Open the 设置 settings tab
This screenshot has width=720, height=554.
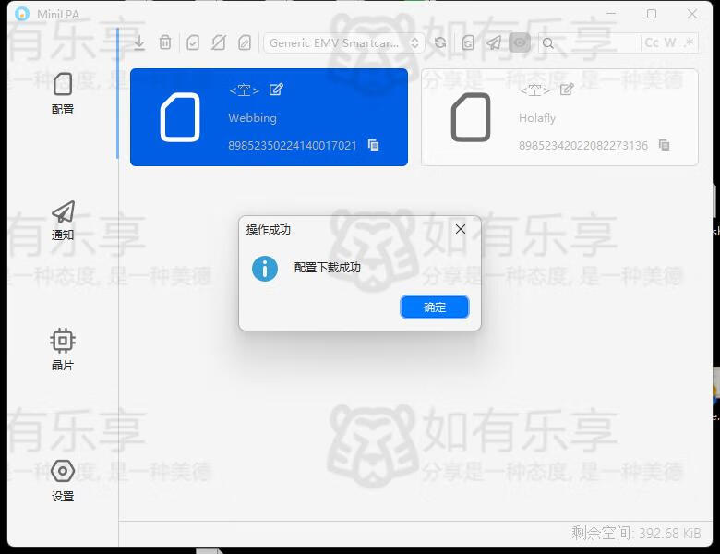click(x=63, y=479)
